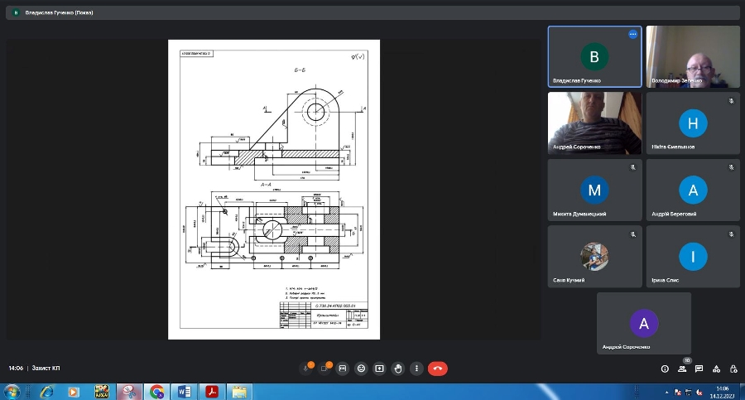The width and height of the screenshot is (745, 400).
Task: Select Володимир Зелечко video tile
Action: point(693,56)
